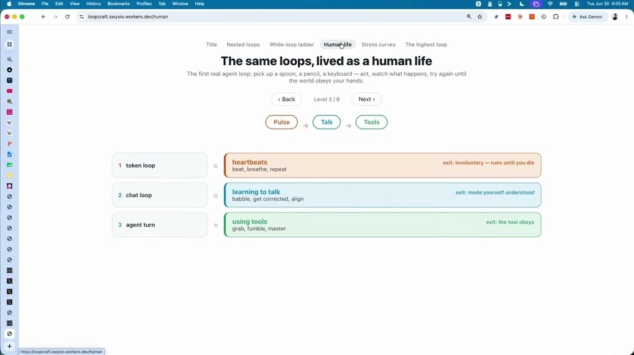Click the token loop card
The width and height of the screenshot is (634, 355).
click(160, 165)
